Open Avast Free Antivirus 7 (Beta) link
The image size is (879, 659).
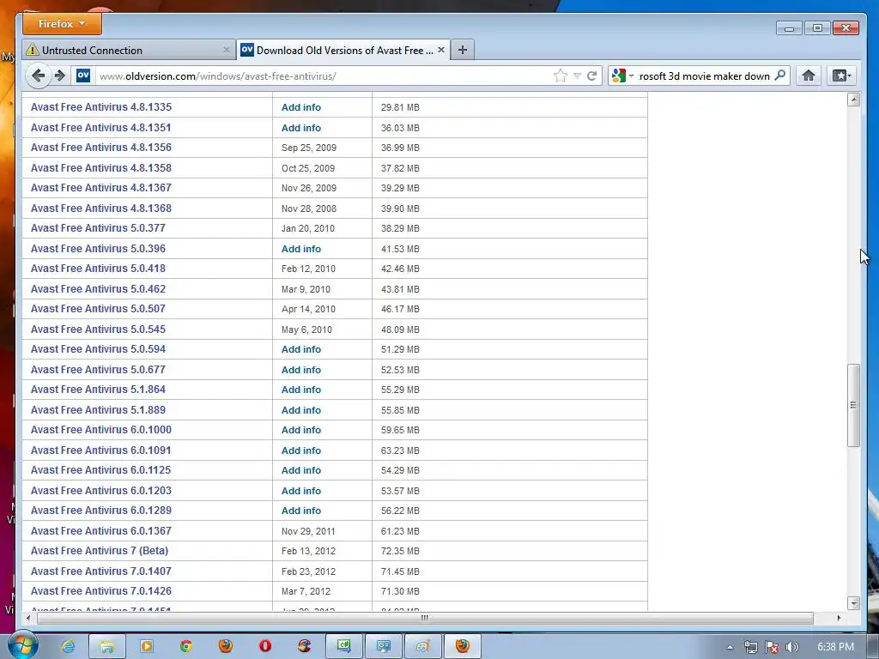click(100, 551)
